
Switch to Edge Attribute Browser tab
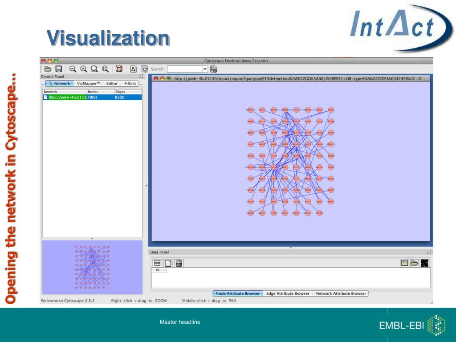(288, 293)
